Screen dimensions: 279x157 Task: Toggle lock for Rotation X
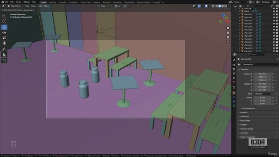273,84
